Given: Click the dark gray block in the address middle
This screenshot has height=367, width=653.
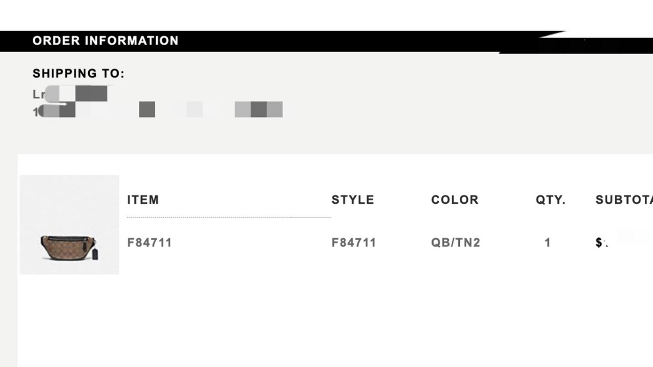Looking at the screenshot, I should [147, 109].
